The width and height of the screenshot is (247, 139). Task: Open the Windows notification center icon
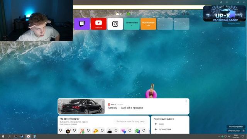(243, 136)
